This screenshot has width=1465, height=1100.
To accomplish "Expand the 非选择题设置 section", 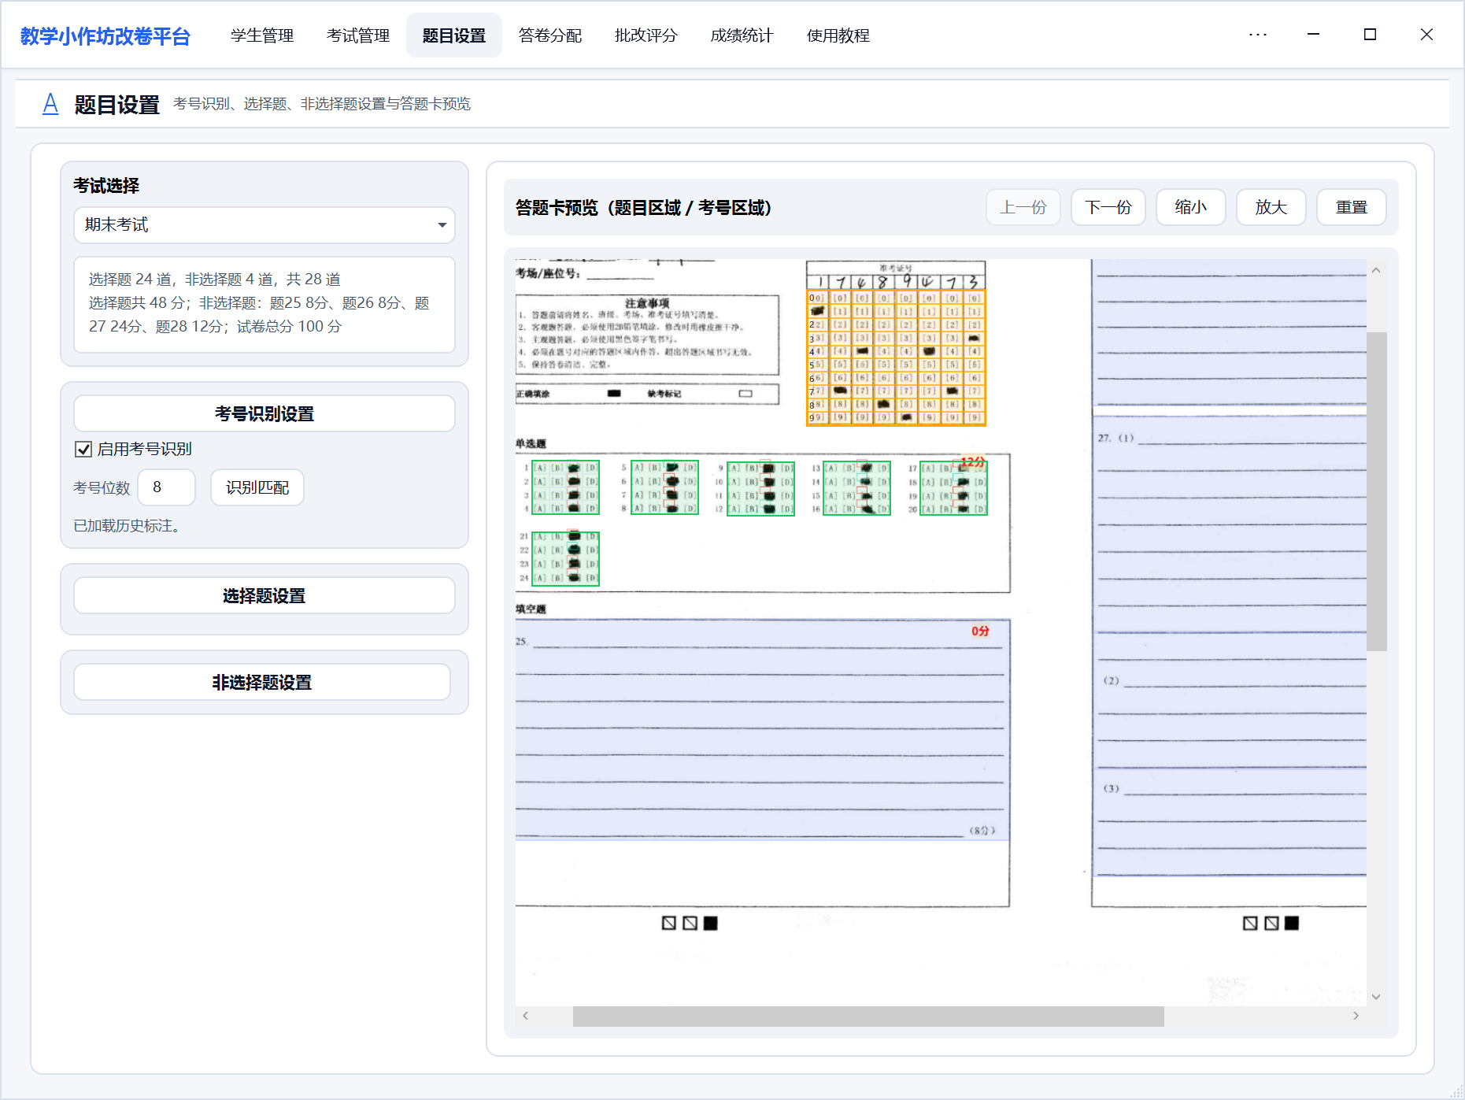I will click(x=262, y=683).
